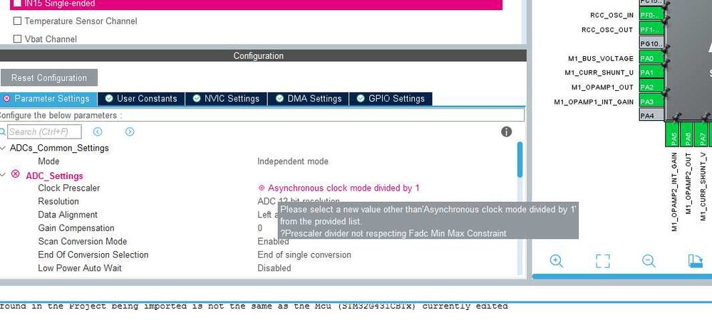
Task: Click the search magnifier icon
Action: [x=3, y=132]
